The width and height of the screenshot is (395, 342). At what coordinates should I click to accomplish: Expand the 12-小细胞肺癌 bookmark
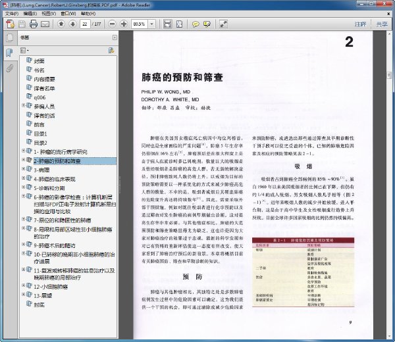coord(24,285)
